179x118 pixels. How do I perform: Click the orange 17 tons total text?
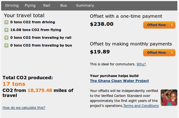point(14,84)
